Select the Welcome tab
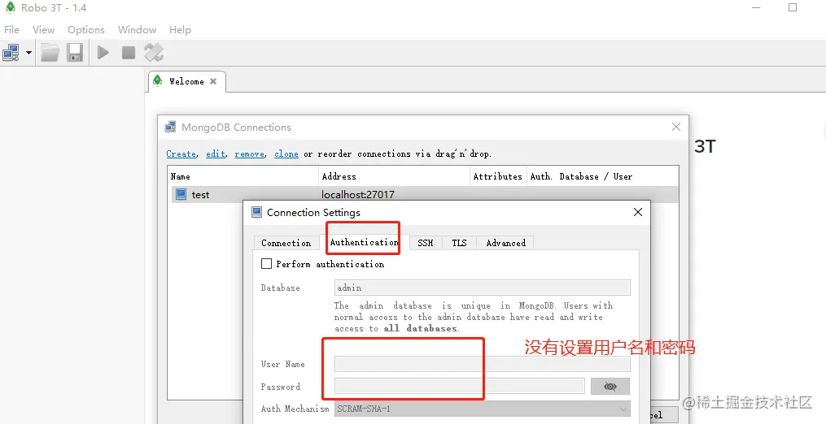 pos(186,81)
